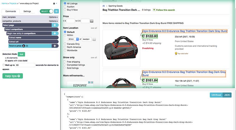Click the All breadcrumb link
Viewport: 236px width, 130px height.
click(104, 6)
